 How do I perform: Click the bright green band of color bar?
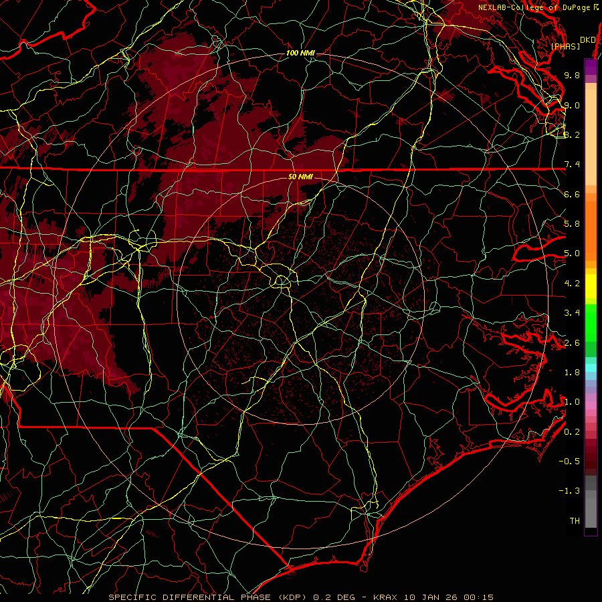(591, 323)
